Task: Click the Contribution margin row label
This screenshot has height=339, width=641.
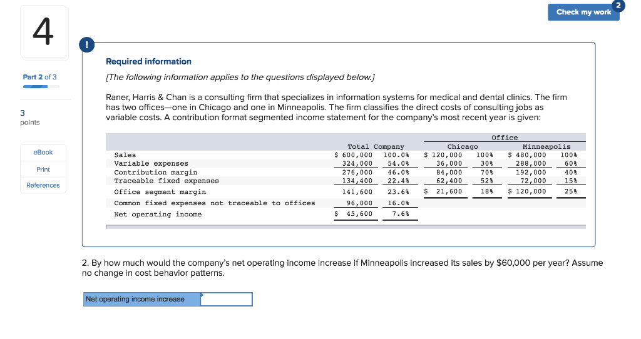Action: pyautogui.click(x=156, y=173)
